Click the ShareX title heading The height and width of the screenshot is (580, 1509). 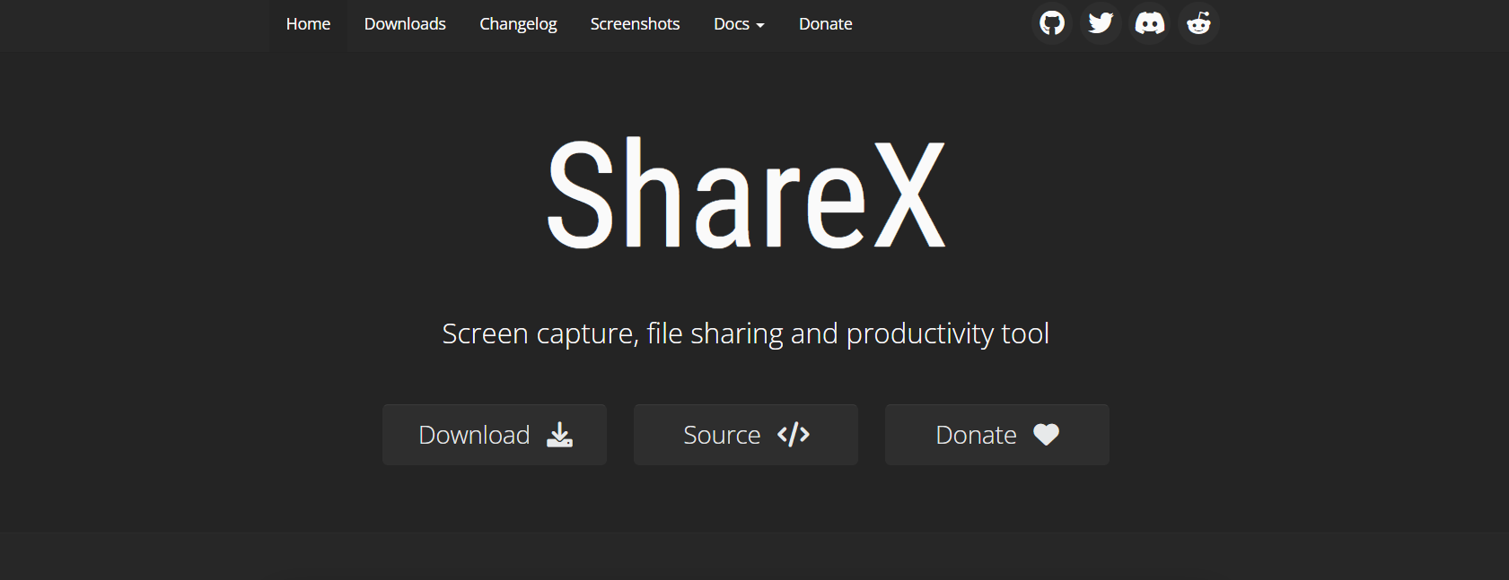point(746,194)
